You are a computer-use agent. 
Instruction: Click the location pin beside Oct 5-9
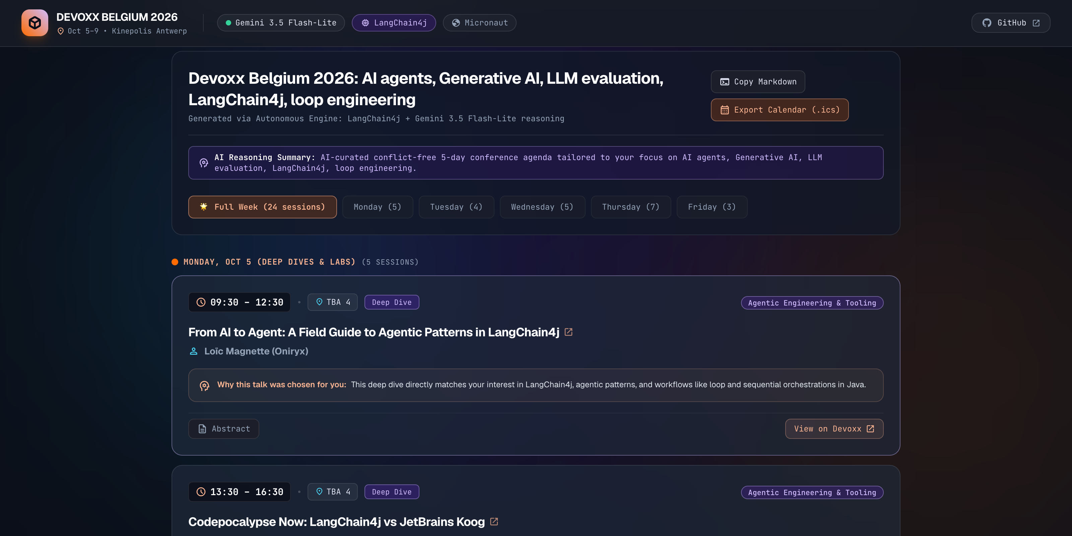[x=61, y=31]
